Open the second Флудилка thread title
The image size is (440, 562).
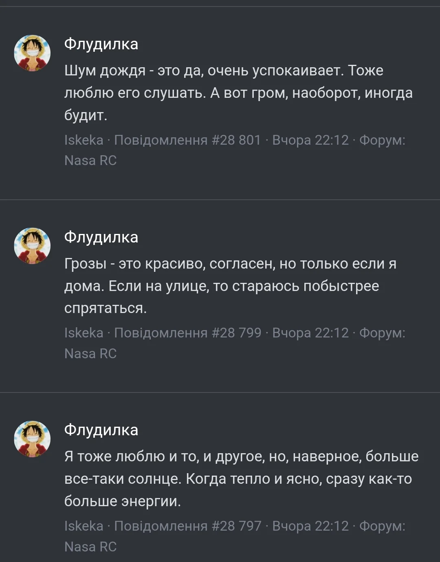pos(101,238)
